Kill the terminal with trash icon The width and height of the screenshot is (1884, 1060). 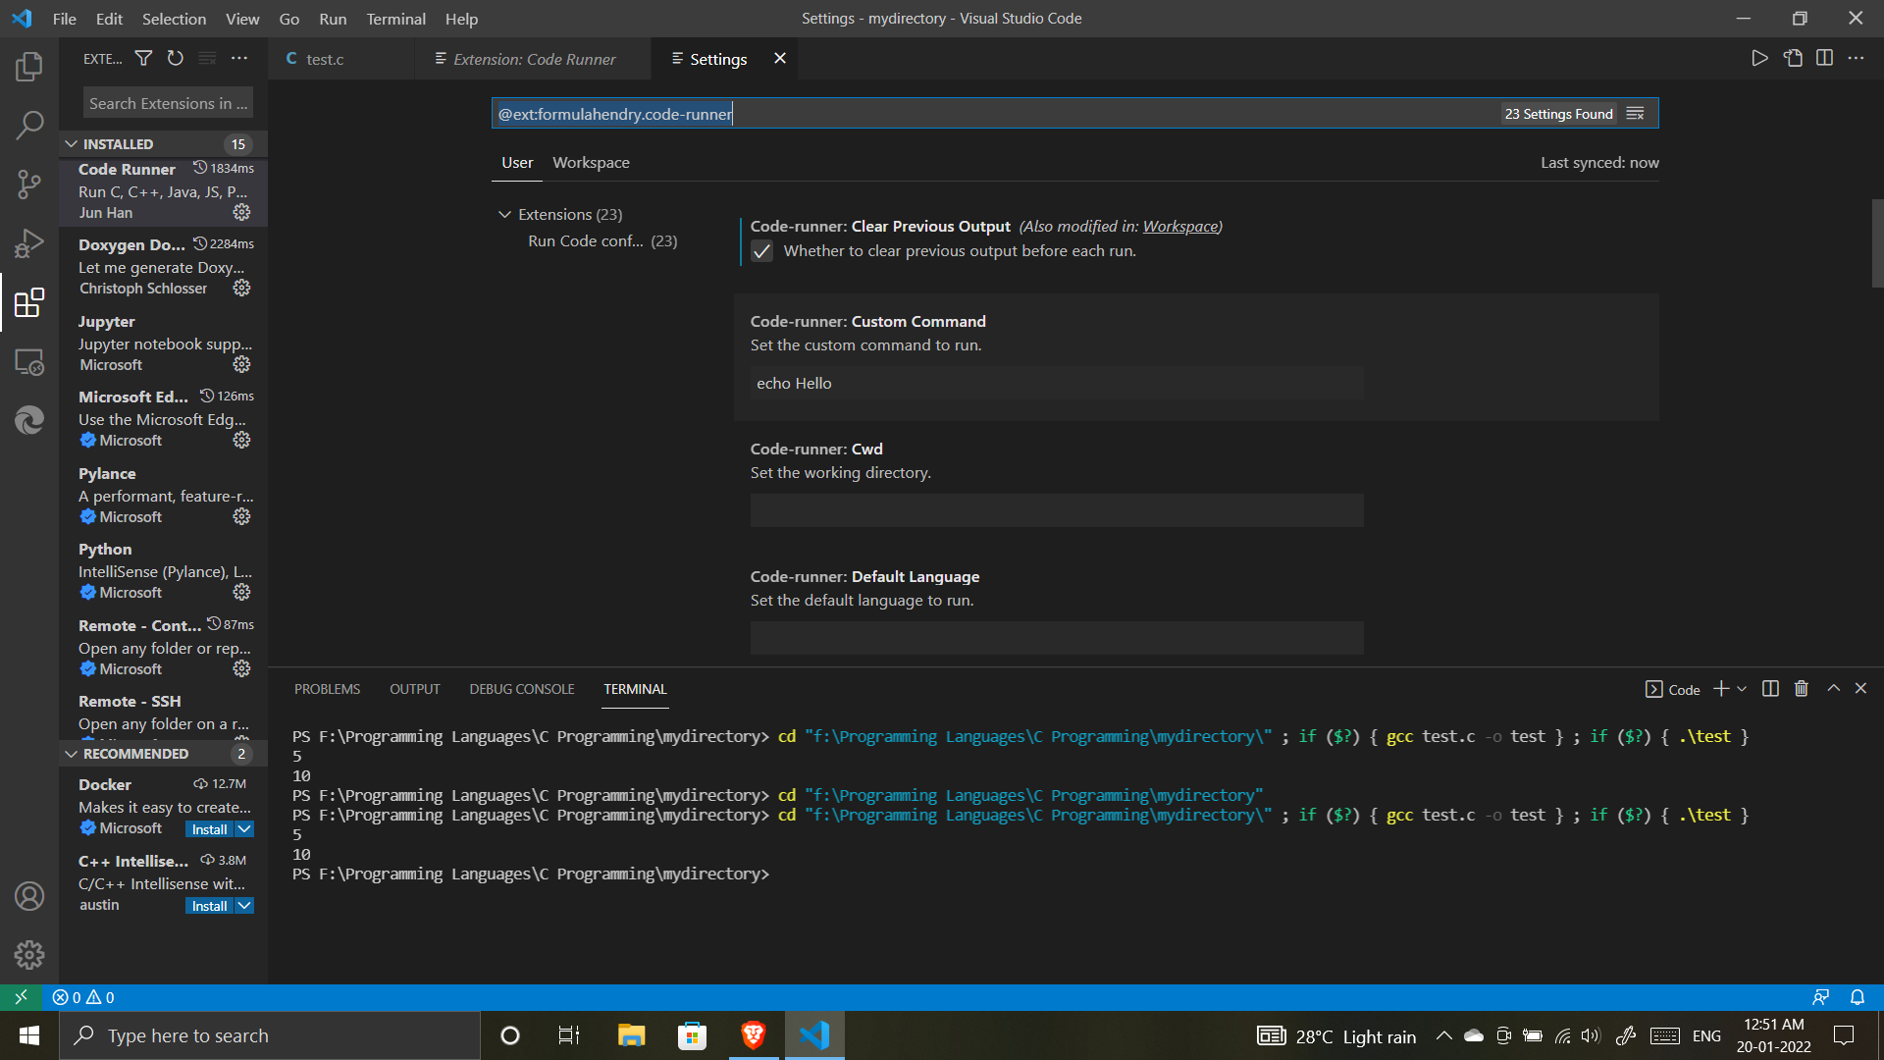(x=1802, y=689)
